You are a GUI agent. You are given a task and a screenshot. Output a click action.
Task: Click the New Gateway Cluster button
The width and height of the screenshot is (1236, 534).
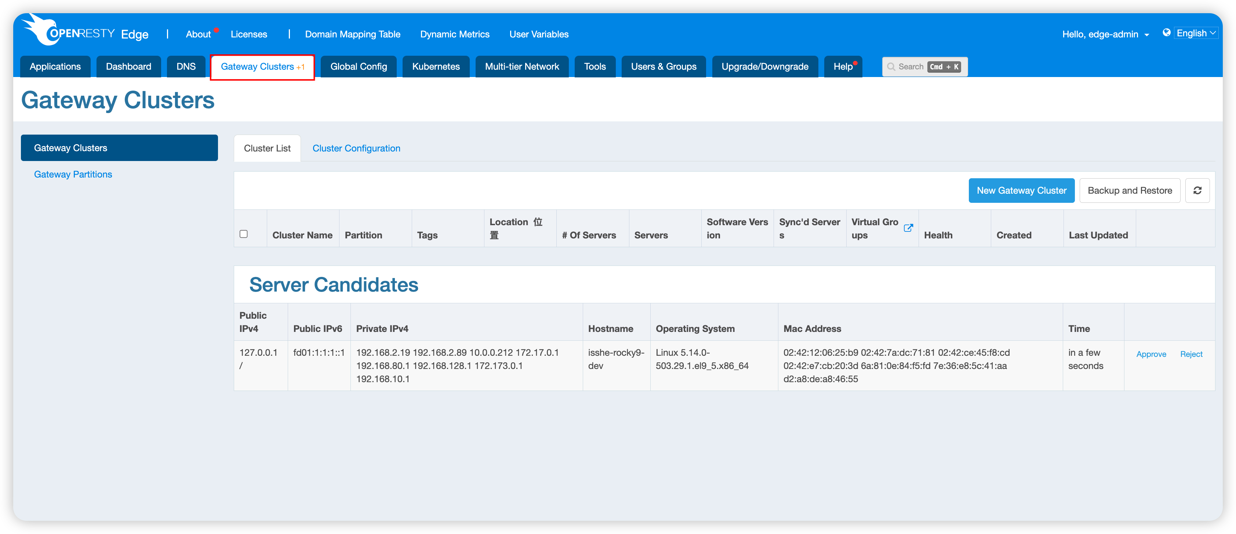[1021, 190]
